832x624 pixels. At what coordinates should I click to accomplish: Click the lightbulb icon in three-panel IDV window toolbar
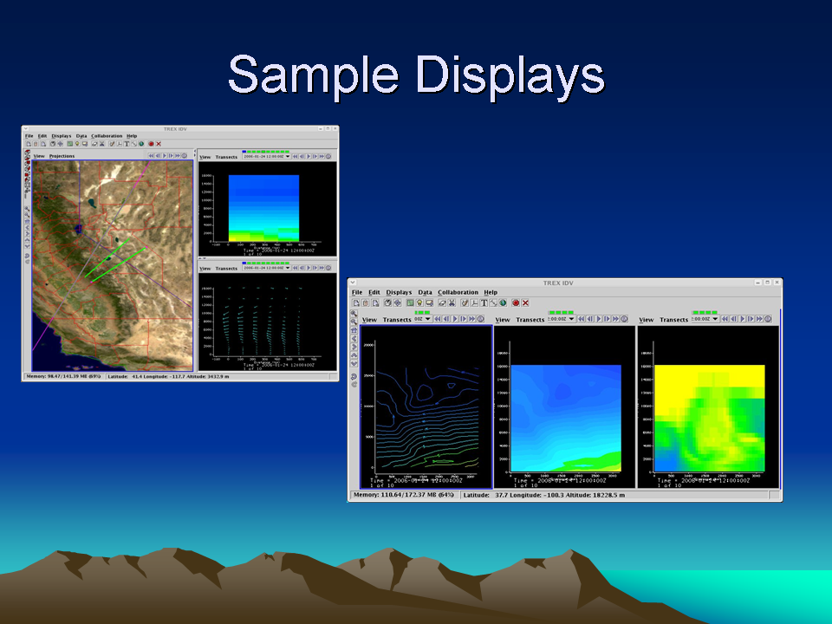pos(419,303)
